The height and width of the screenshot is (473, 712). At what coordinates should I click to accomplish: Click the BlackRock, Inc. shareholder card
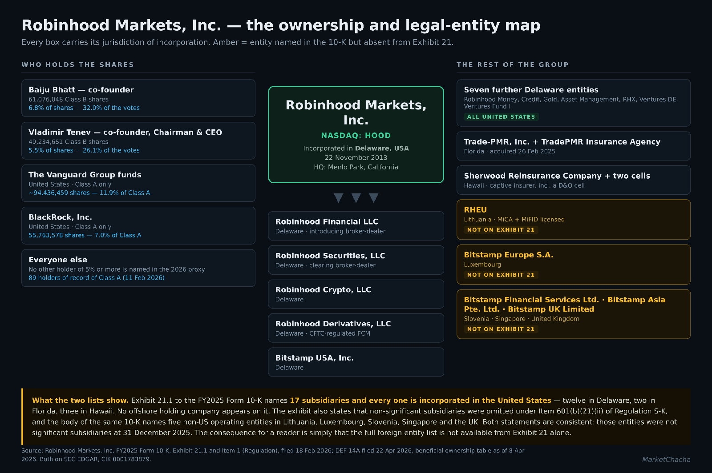pyautogui.click(x=138, y=225)
